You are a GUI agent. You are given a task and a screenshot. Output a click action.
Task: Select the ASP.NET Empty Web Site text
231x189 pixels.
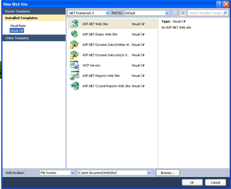point(100,34)
